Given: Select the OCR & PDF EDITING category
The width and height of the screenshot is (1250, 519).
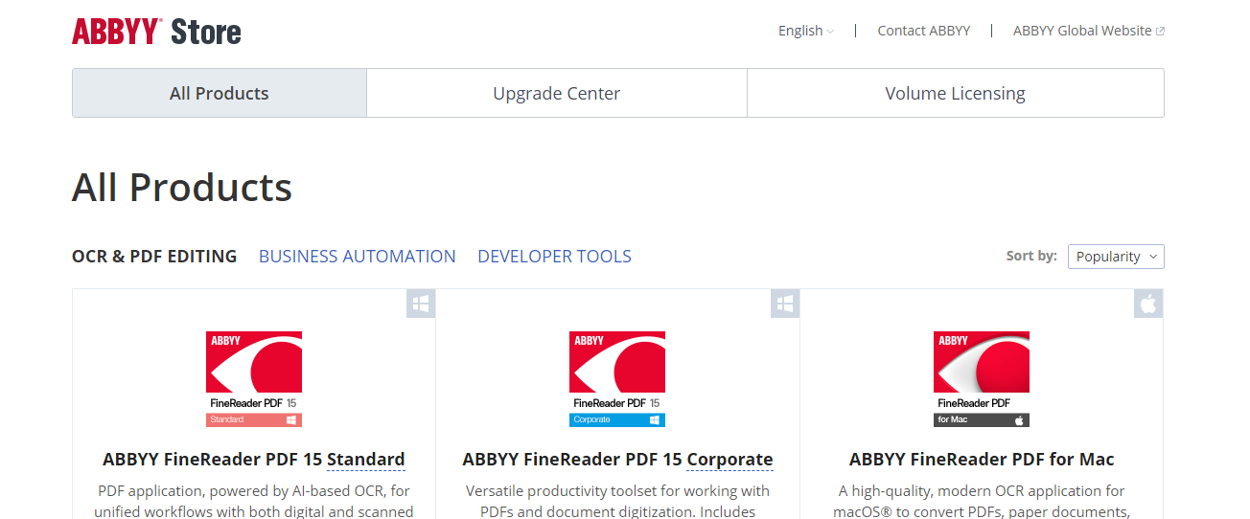Looking at the screenshot, I should [154, 256].
